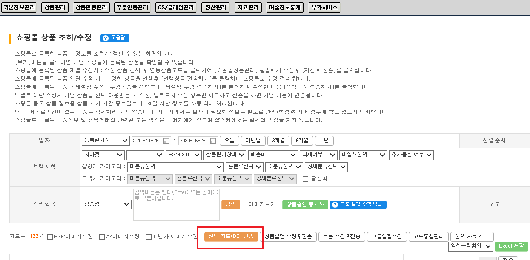Open the 그룹 일괄 수정 방법 guide
This screenshot has width=530, height=260.
point(358,204)
